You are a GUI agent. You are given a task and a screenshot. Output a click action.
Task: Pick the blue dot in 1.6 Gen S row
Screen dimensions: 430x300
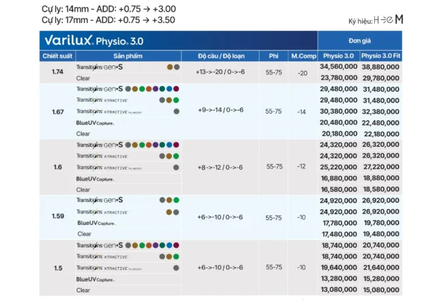click(x=169, y=145)
